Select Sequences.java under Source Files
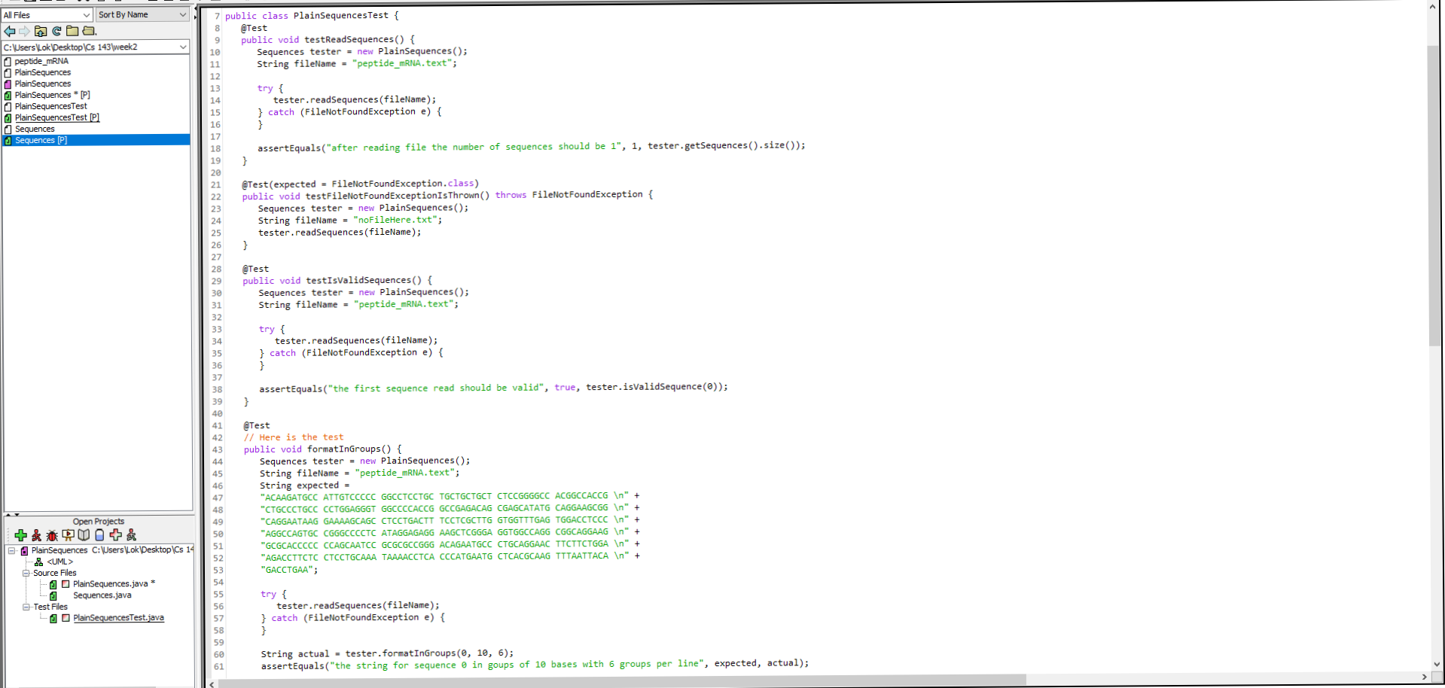Screen dimensions: 1445x688 click(x=101, y=595)
